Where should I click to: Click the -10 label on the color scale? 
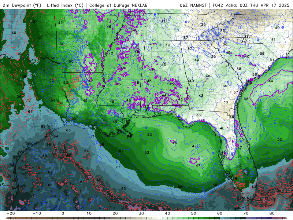tap(36, 213)
